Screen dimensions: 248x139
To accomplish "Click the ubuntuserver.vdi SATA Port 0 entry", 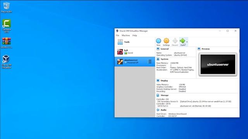I will 195,106.
